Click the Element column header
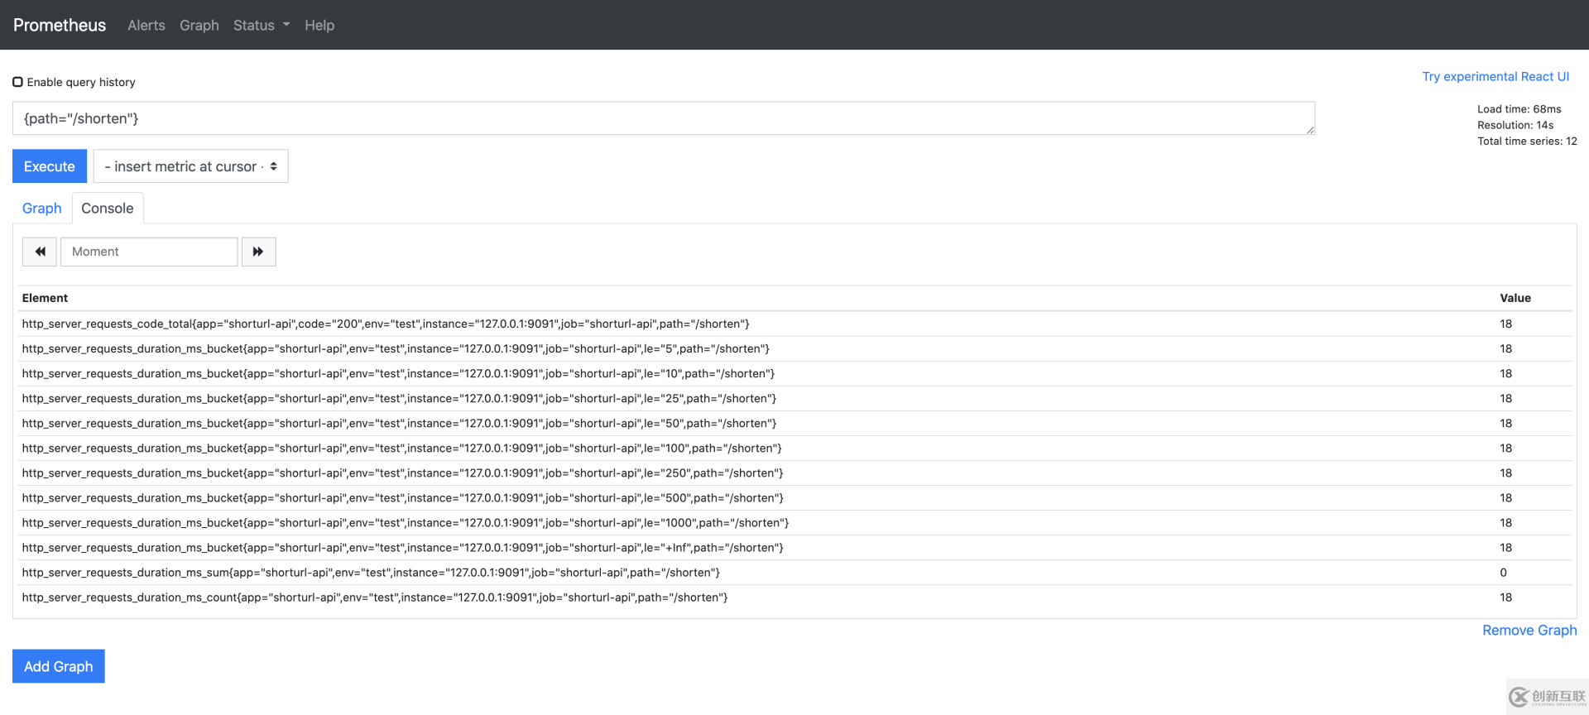The width and height of the screenshot is (1589, 715). pyautogui.click(x=46, y=298)
